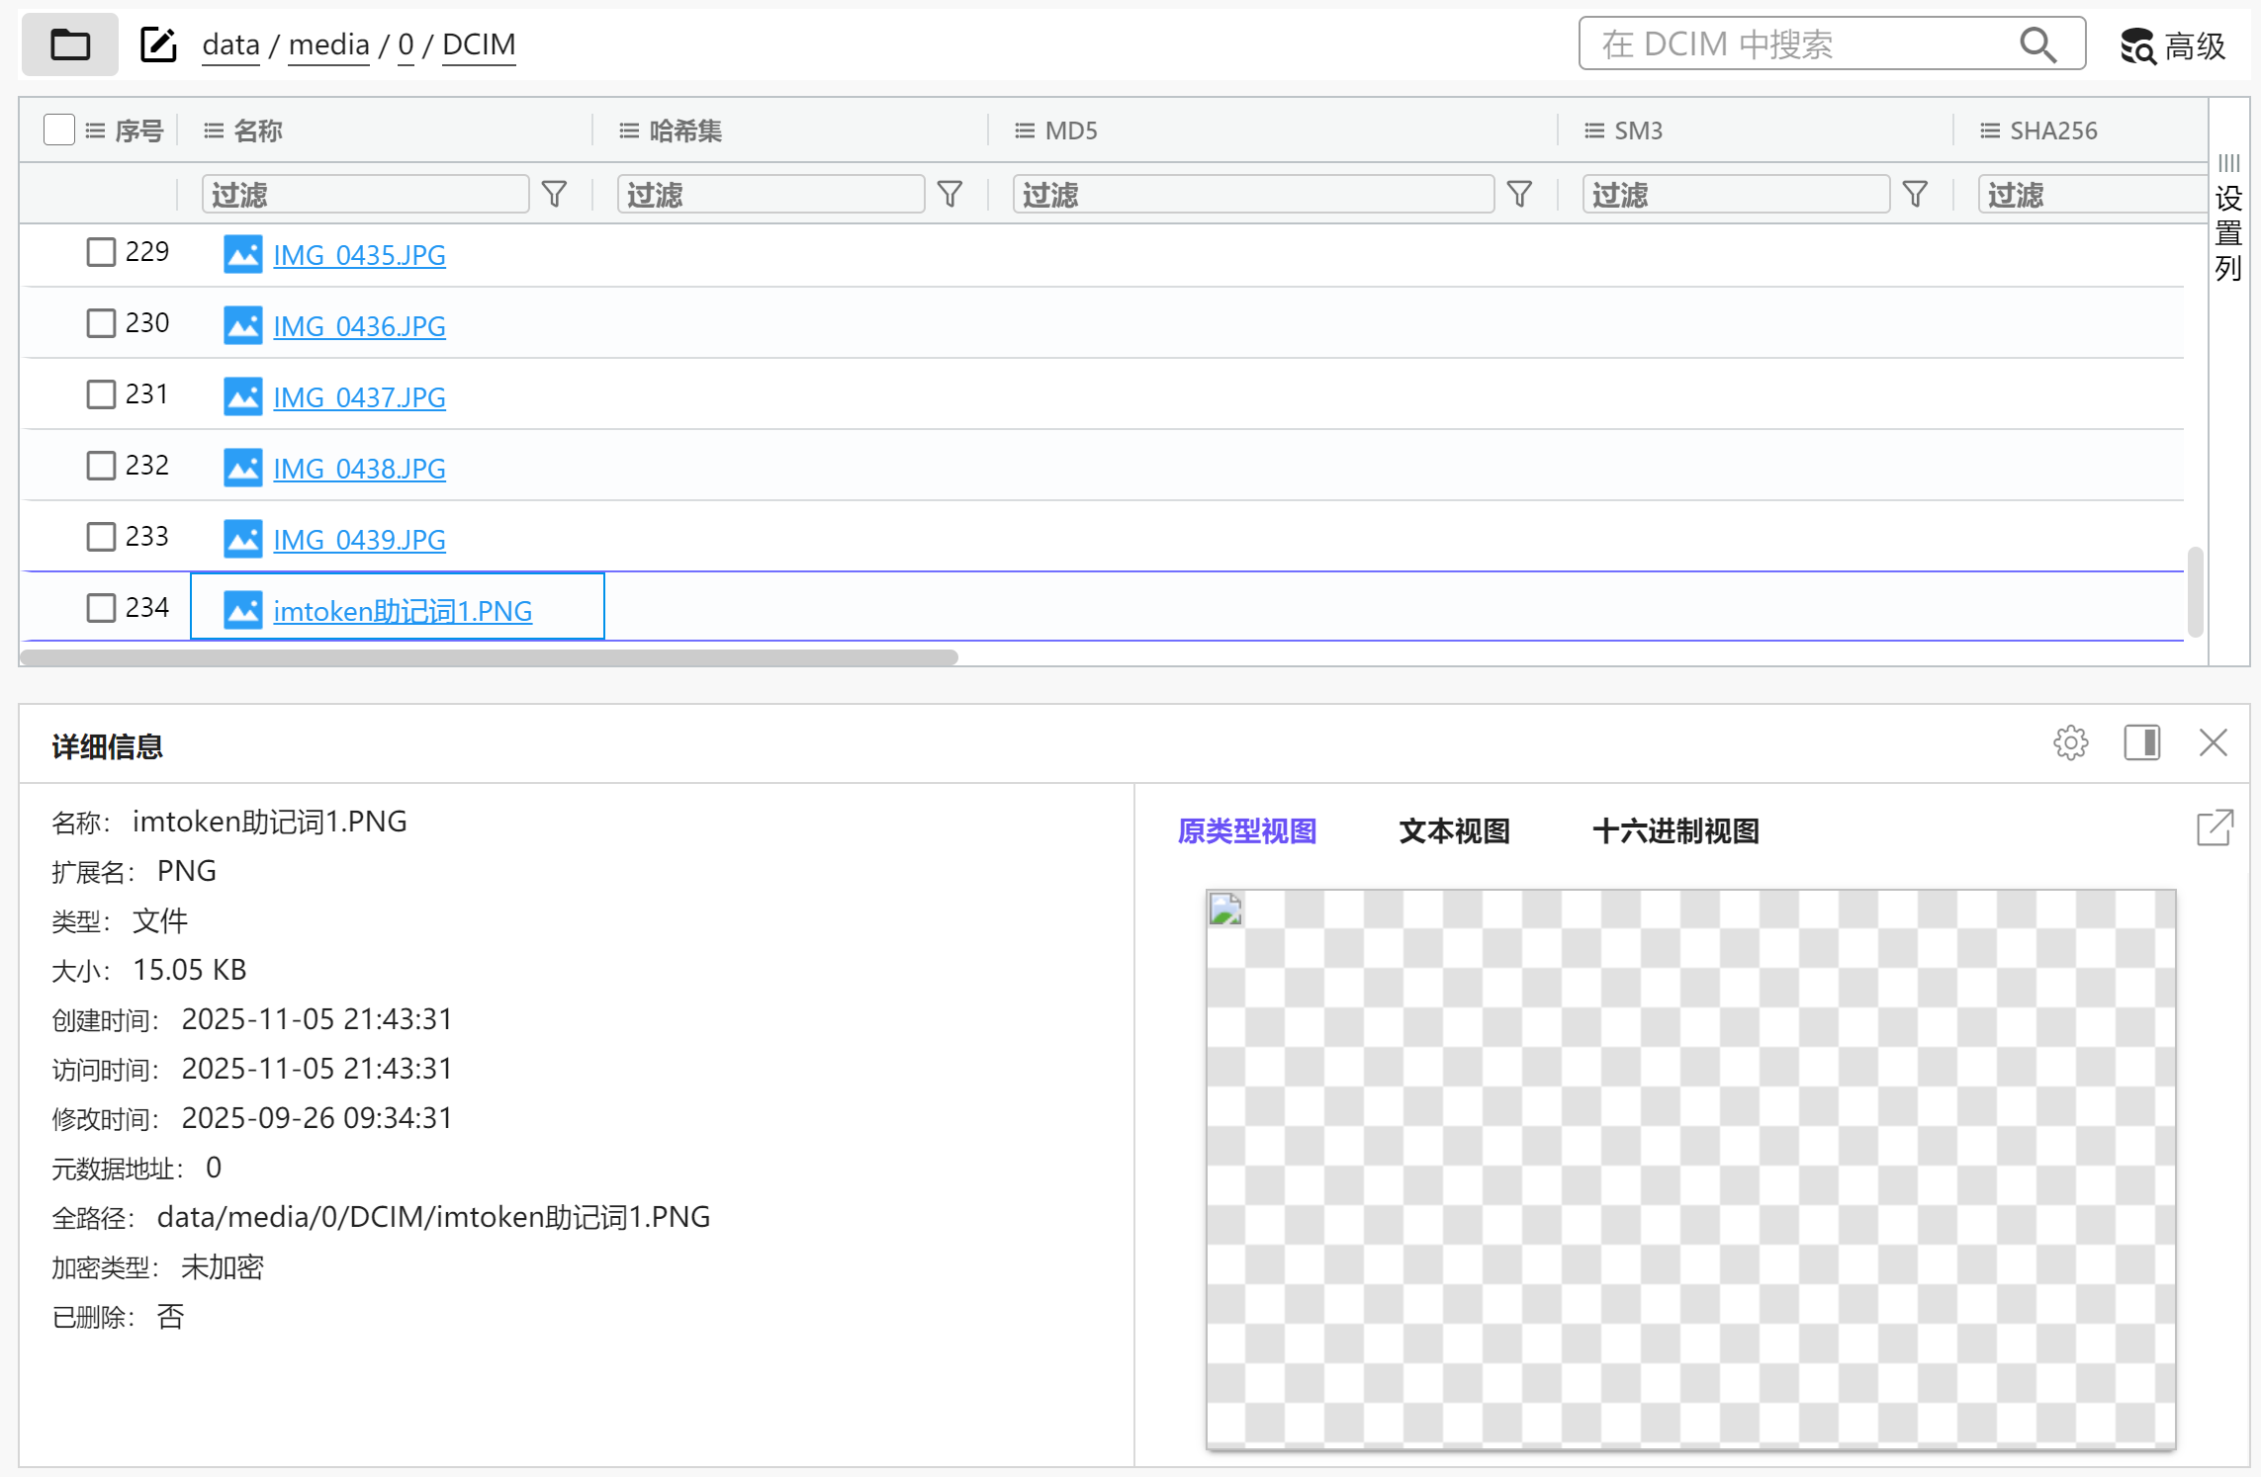Viewport: 2261px width, 1477px height.
Task: Click the filter funnel for the name column
Action: click(x=555, y=194)
